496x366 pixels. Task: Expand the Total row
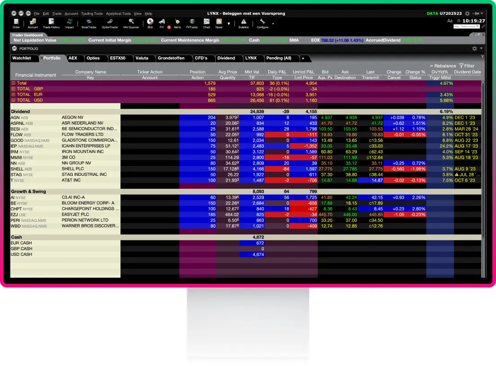(x=13, y=83)
